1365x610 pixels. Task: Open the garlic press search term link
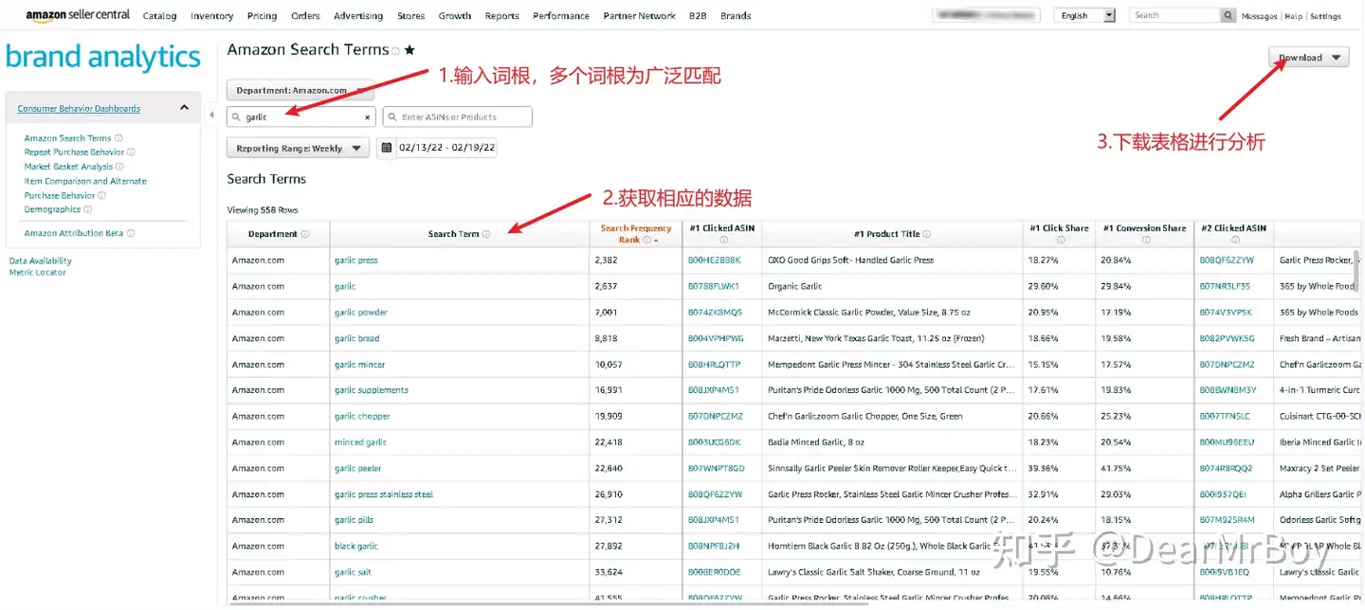click(x=356, y=260)
